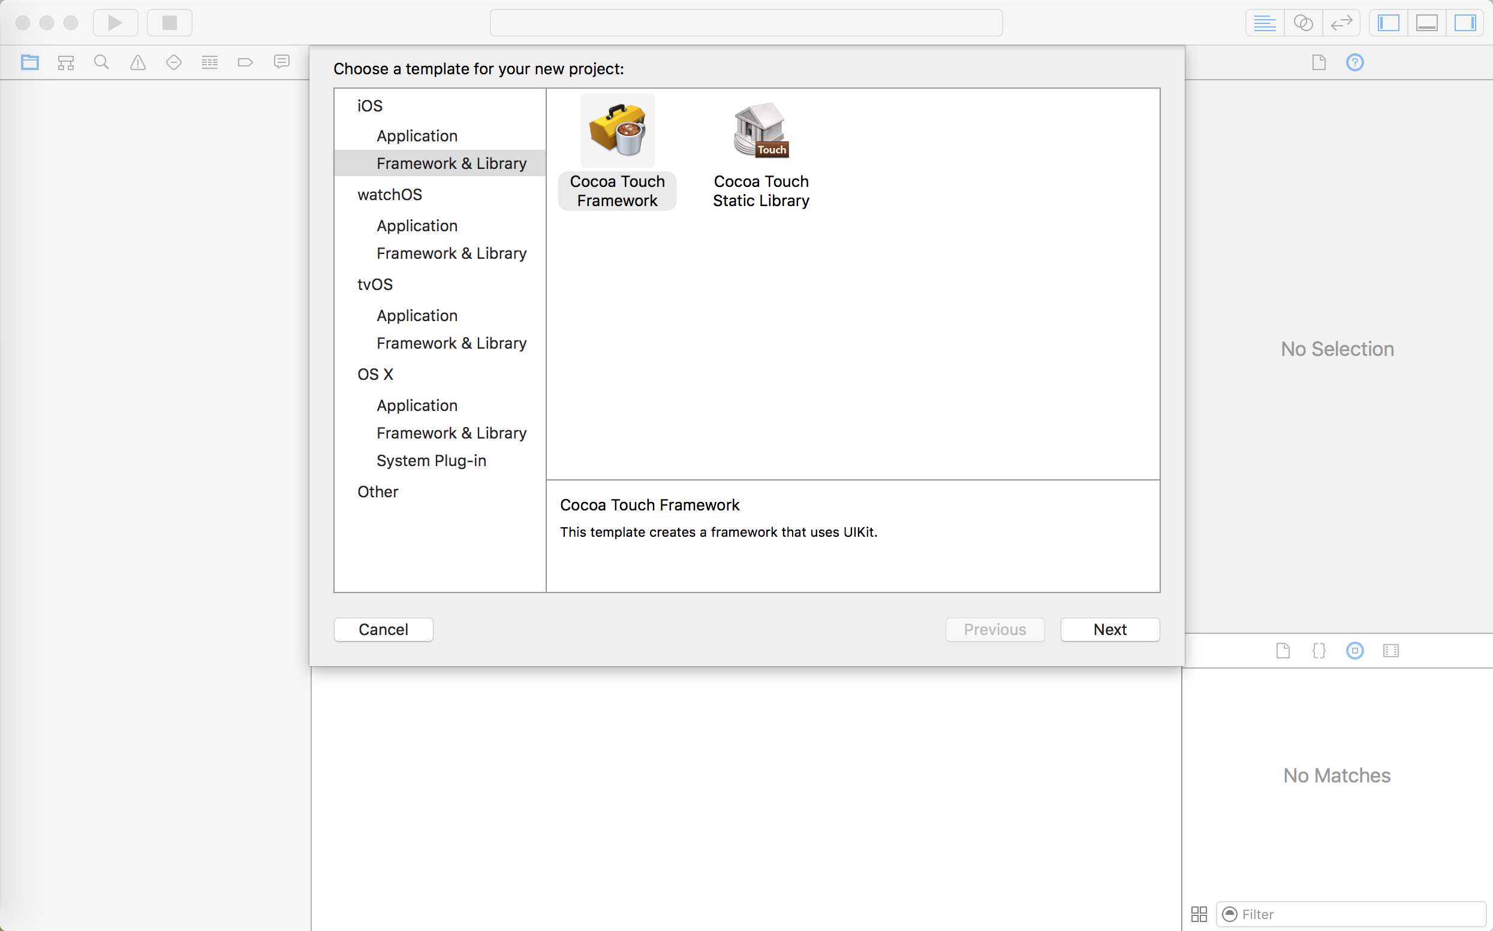This screenshot has height=931, width=1493.
Task: Click the run scheme play button
Action: pyautogui.click(x=116, y=23)
